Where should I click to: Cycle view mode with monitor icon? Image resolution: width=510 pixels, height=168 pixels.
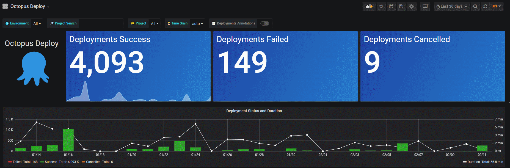coord(425,6)
